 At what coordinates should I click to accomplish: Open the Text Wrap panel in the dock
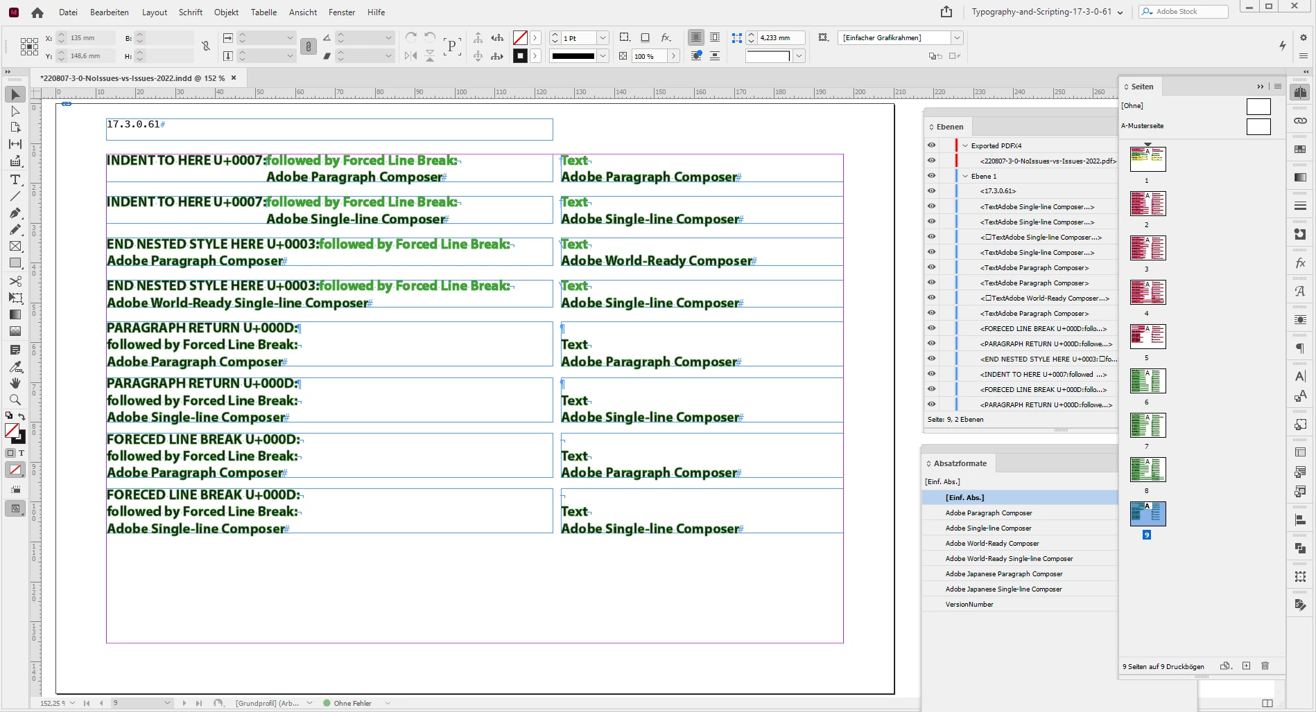[1300, 320]
